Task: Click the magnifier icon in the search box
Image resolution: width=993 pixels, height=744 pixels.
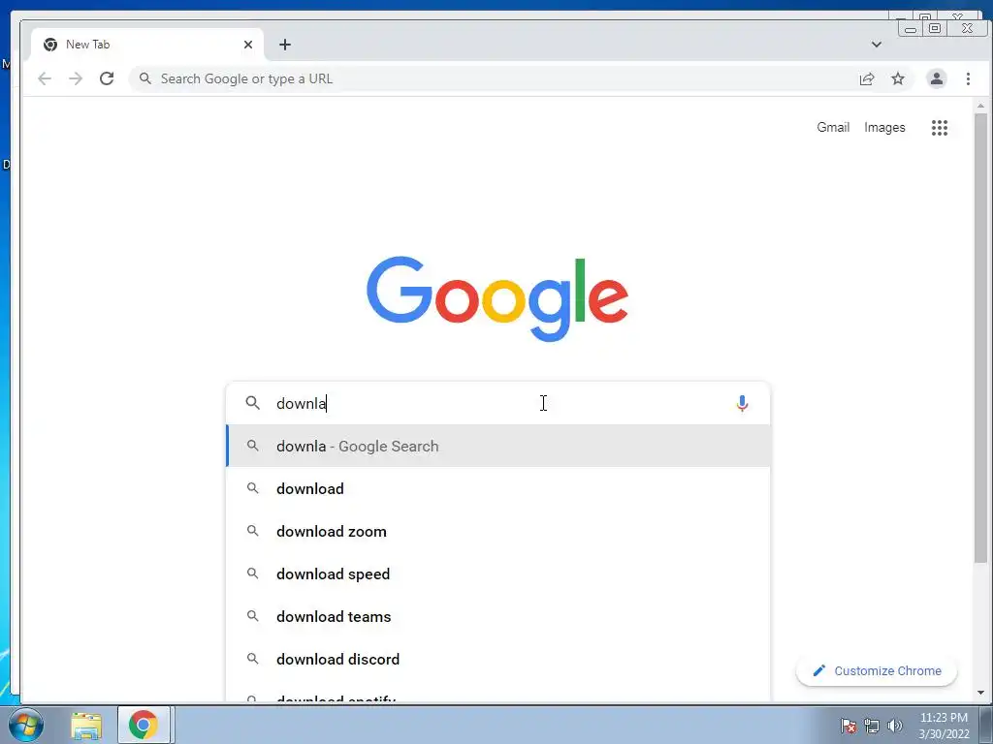Action: pos(253,402)
